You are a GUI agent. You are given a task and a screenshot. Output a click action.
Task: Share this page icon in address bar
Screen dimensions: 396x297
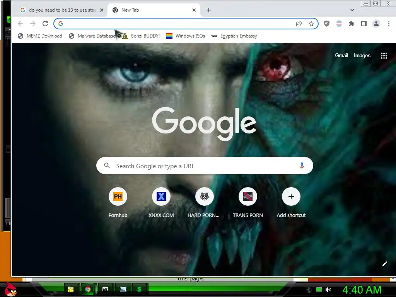(x=299, y=24)
